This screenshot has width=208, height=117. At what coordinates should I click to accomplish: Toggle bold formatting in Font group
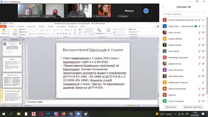(30, 34)
